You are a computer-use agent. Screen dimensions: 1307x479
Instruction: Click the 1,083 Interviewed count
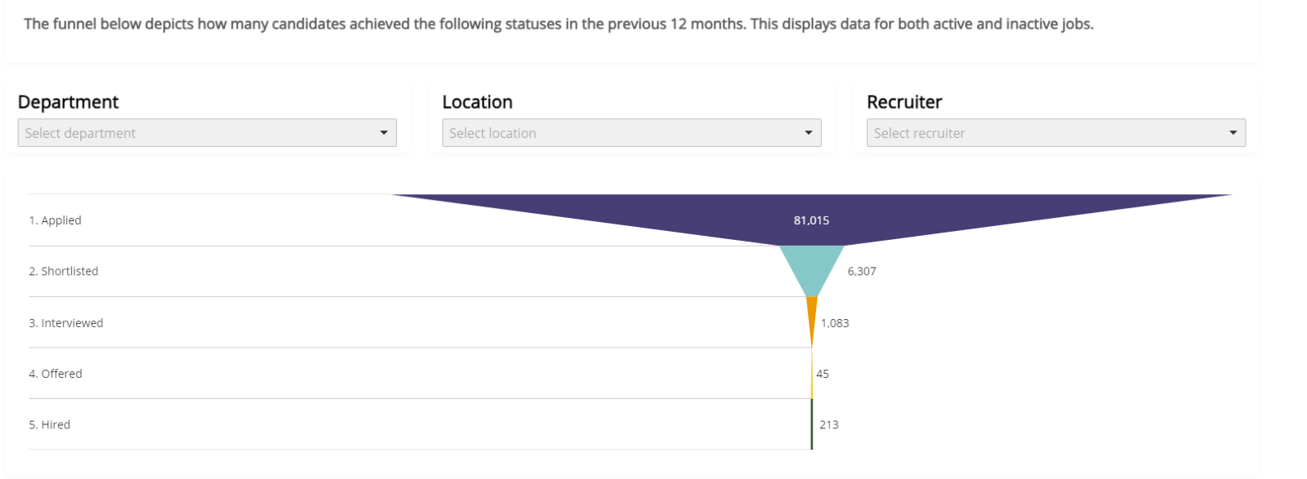(835, 323)
